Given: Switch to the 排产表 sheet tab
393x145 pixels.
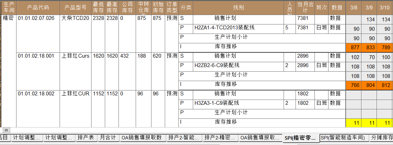Looking at the screenshot, I should [86, 138].
